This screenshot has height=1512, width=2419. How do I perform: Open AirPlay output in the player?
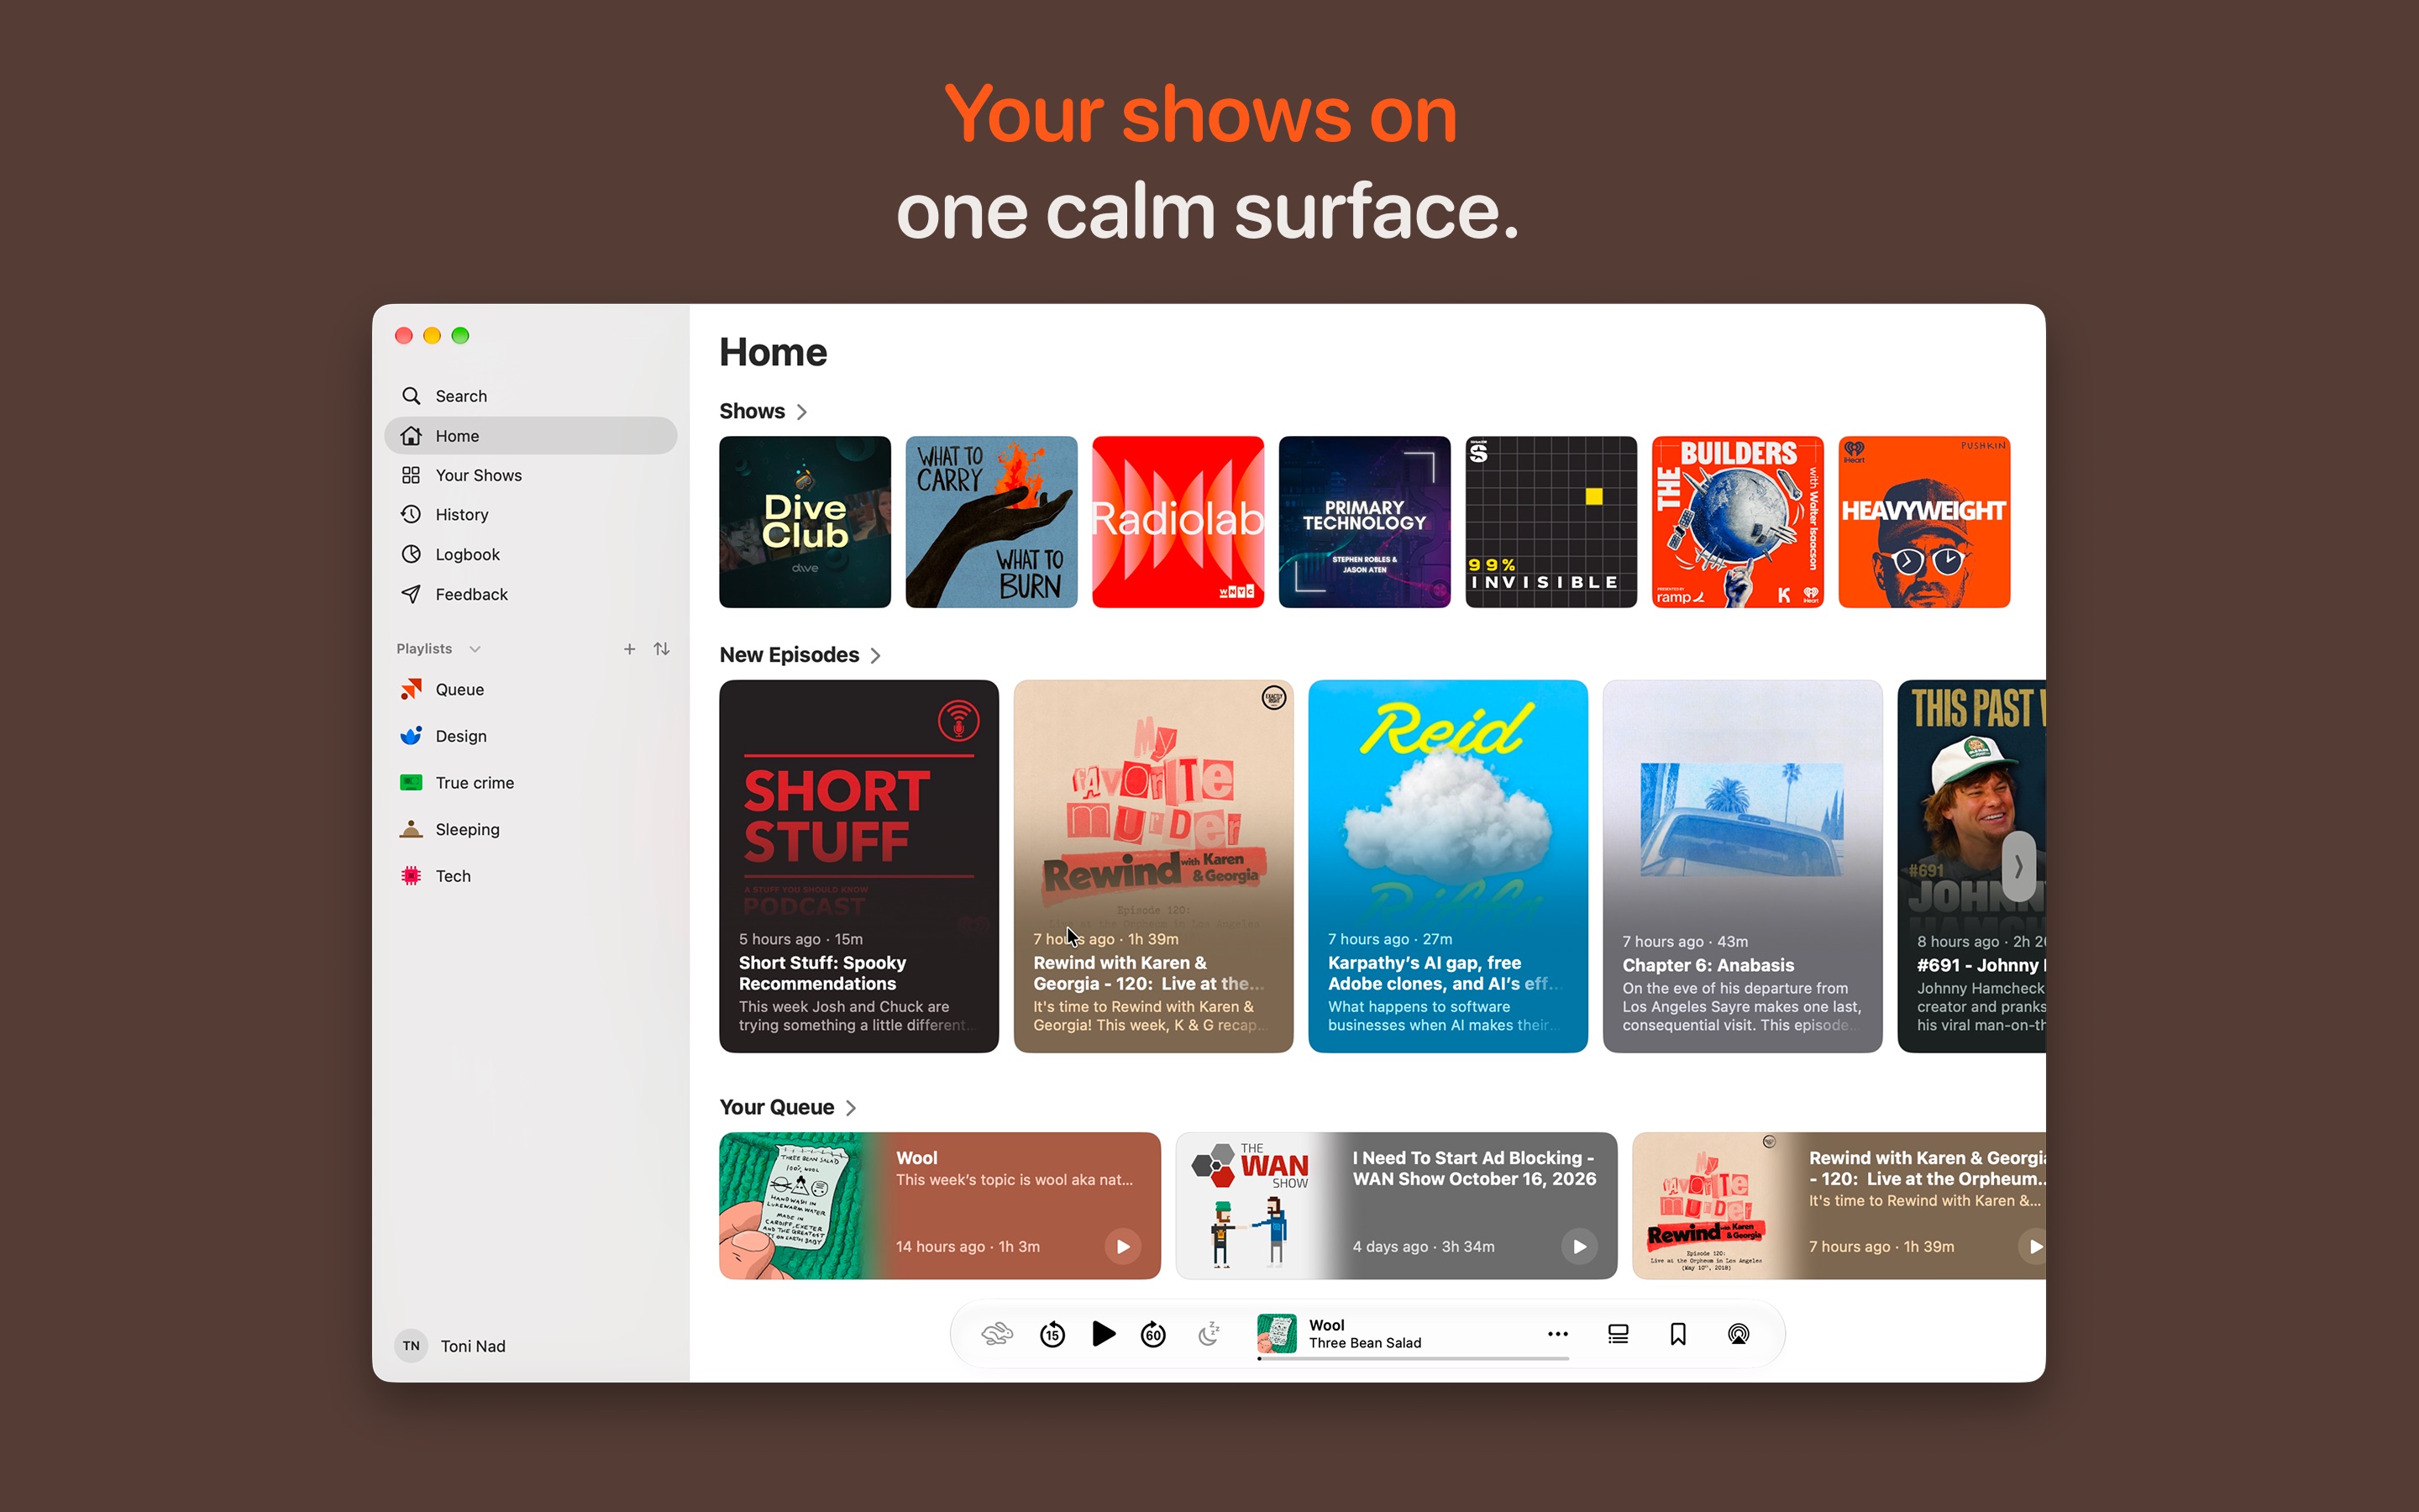(1739, 1334)
